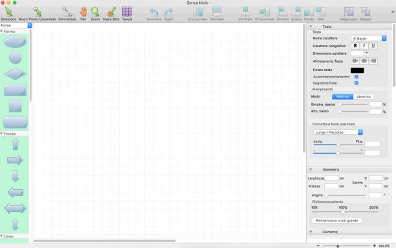Click the Ridimensionamento percentage slider
This screenshot has height=248, width=396.
(344, 212)
